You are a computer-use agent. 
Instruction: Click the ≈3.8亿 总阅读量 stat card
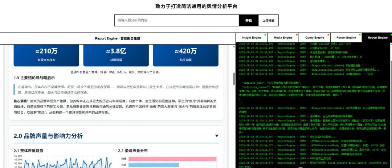click(x=116, y=55)
